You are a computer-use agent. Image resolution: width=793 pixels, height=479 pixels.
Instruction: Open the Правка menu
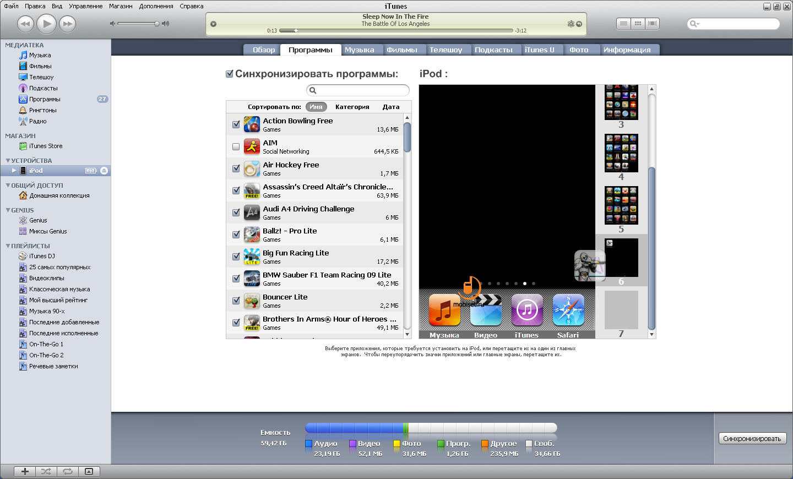[35, 6]
